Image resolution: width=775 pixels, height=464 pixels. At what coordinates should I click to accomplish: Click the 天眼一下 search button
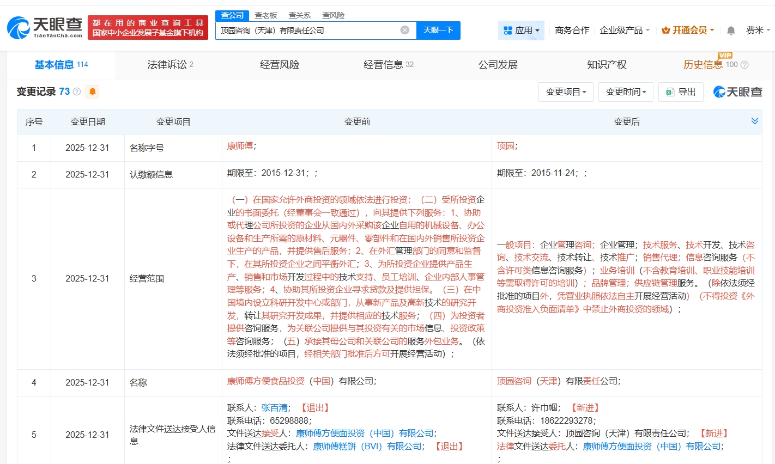(438, 30)
